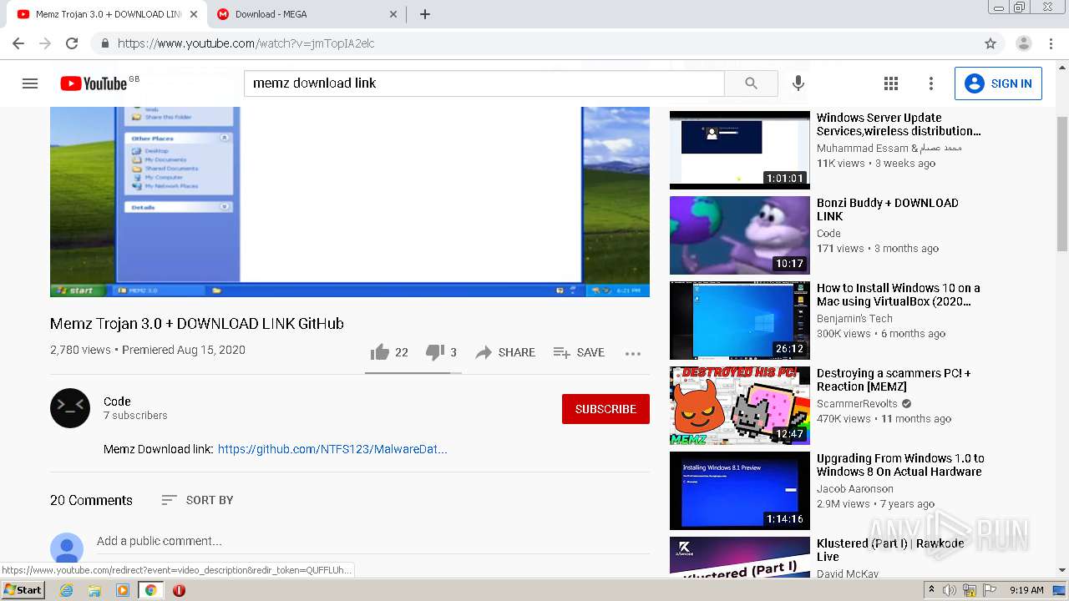This screenshot has height=601, width=1069.
Task: Close the Download - MEGA tab
Action: [x=394, y=14]
